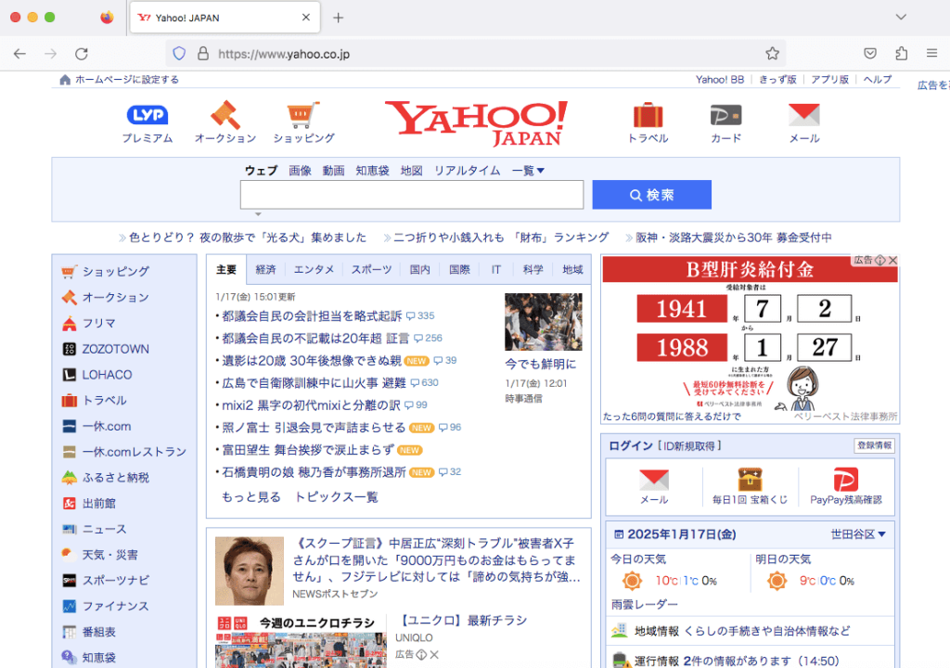Open 中居正広 article portrait thumbnail
950x668 pixels.
(x=250, y=571)
